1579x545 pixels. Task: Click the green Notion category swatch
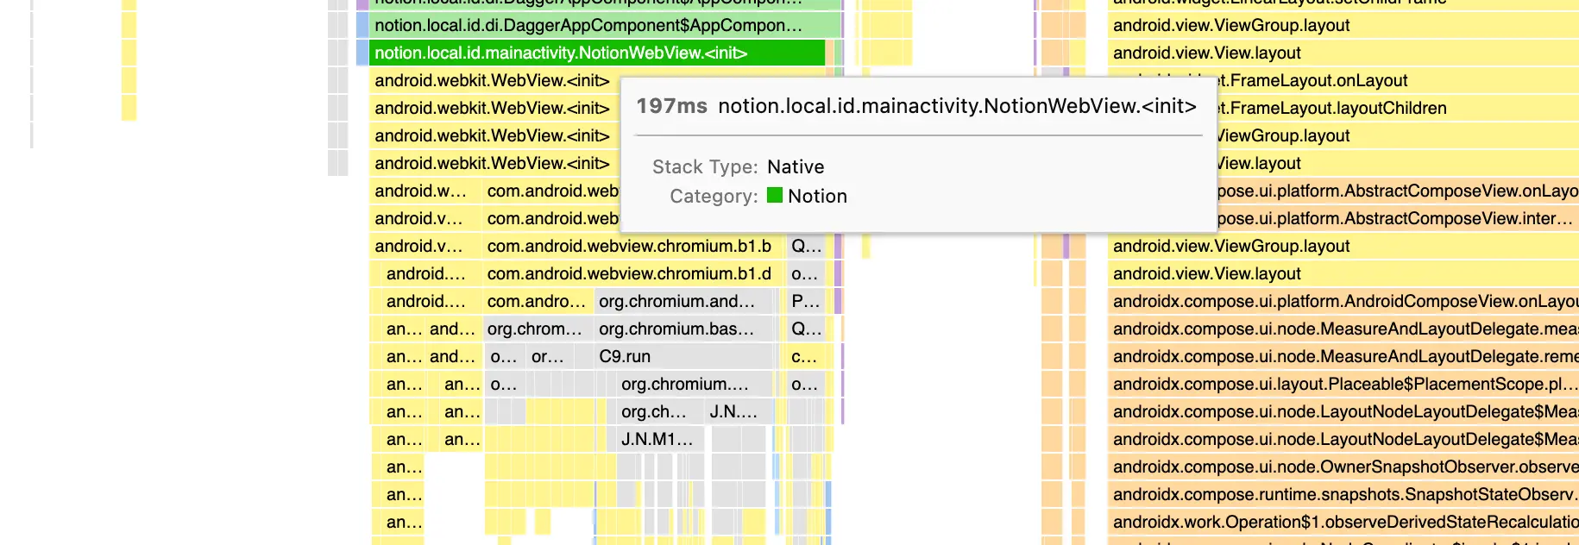[x=774, y=196]
